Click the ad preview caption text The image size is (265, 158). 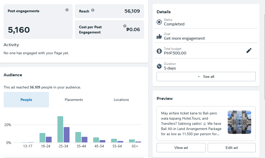(191, 123)
